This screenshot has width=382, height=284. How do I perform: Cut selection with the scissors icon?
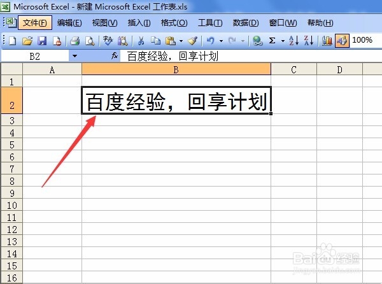coord(141,40)
